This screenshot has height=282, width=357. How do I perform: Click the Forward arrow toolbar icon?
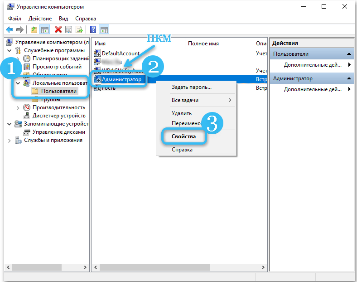[x=19, y=30]
